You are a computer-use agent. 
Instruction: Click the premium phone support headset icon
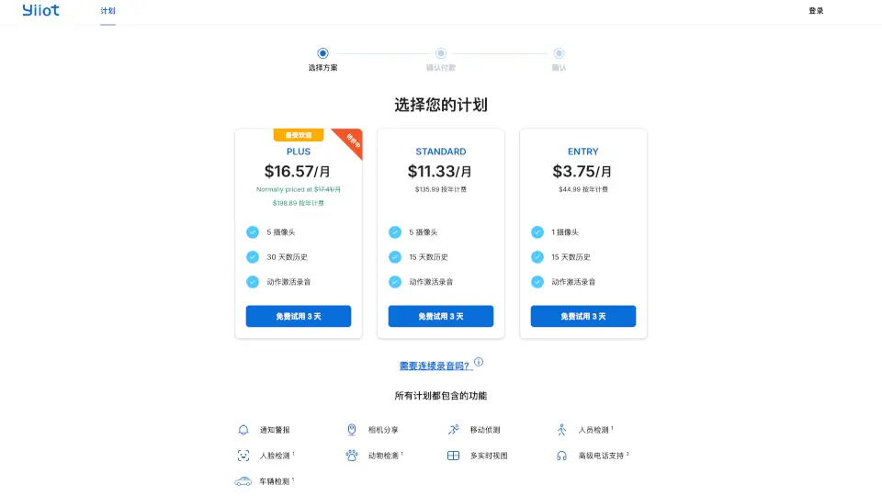(x=561, y=456)
